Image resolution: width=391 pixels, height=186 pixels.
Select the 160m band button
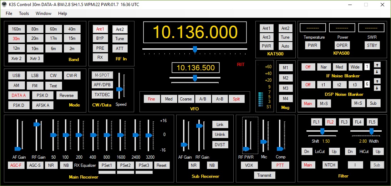[16, 29]
